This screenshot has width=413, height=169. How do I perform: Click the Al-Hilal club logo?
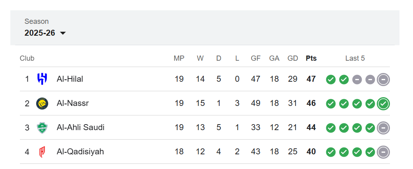42,79
